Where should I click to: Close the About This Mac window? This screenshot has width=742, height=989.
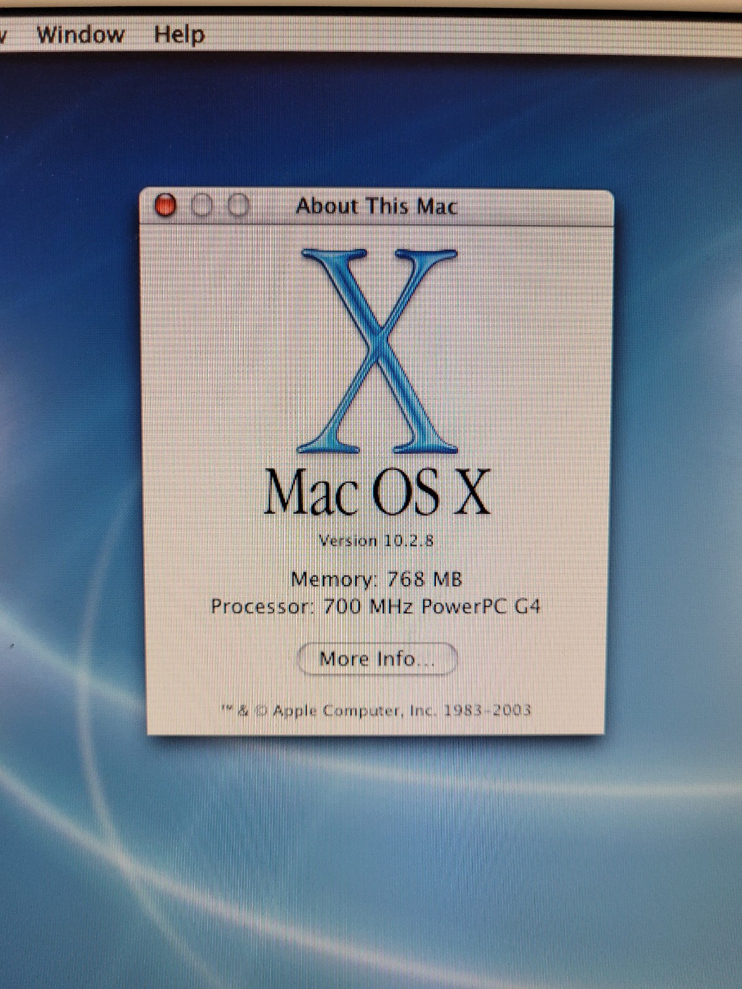165,205
